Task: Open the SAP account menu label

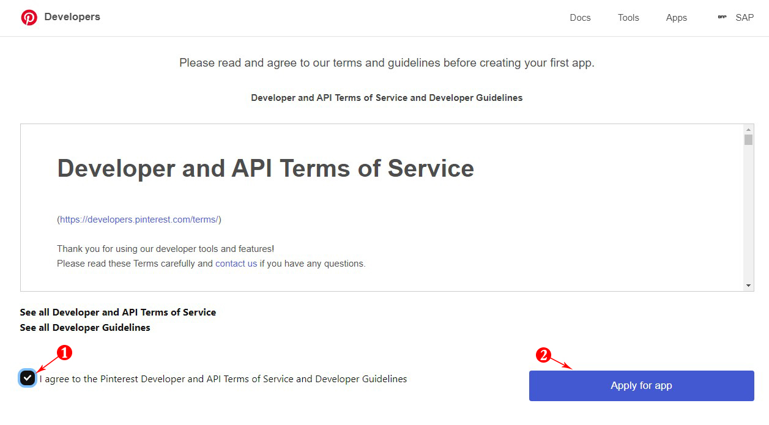Action: pyautogui.click(x=745, y=18)
